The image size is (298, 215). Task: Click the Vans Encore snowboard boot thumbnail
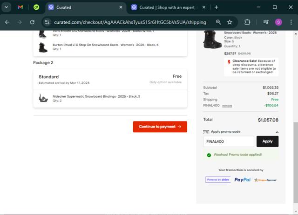(x=42, y=34)
